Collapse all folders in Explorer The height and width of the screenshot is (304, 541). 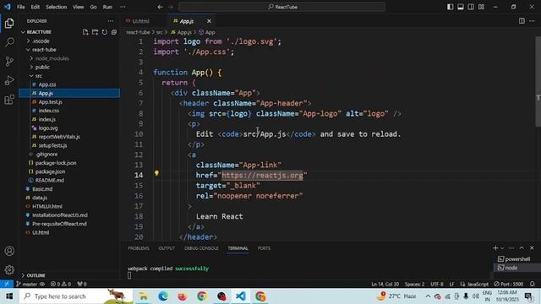coord(114,32)
